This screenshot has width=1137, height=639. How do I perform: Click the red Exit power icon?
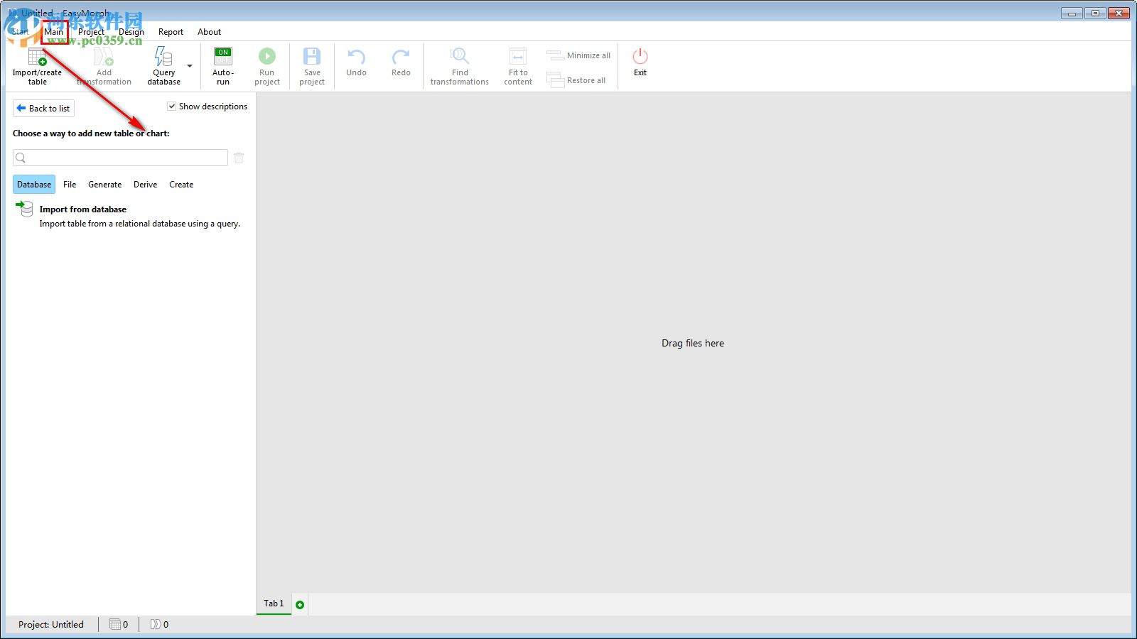(640, 56)
